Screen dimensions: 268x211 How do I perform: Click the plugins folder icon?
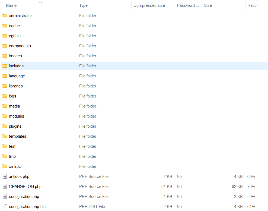pyautogui.click(x=5, y=126)
